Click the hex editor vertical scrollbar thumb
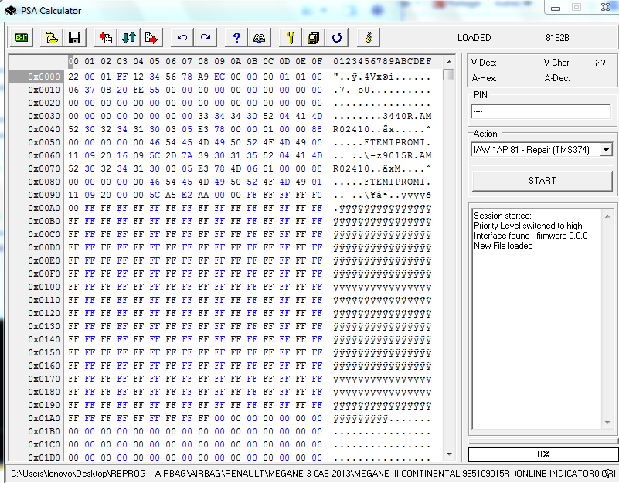 click(449, 75)
